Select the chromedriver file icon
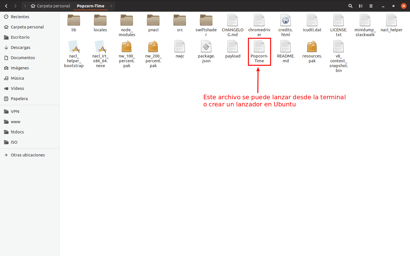 259,20
